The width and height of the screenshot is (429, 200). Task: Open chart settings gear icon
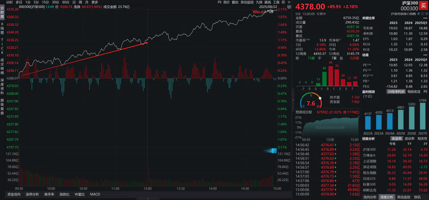pyautogui.click(x=283, y=2)
